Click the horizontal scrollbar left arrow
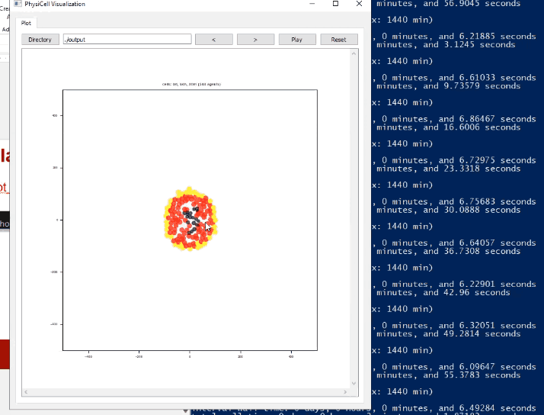Image resolution: width=544 pixels, height=415 pixels. (x=26, y=392)
